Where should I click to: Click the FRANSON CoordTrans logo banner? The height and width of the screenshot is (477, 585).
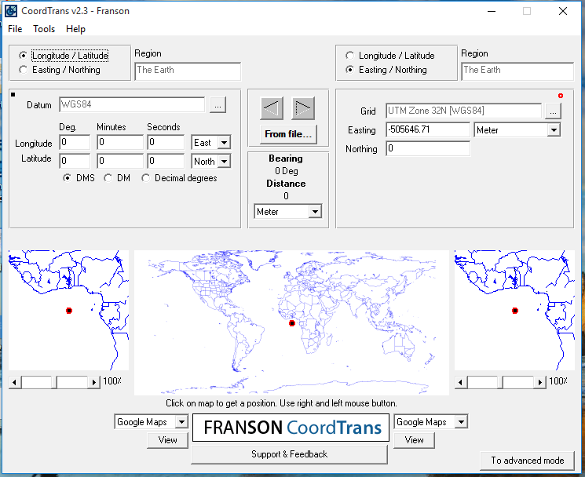click(x=291, y=428)
